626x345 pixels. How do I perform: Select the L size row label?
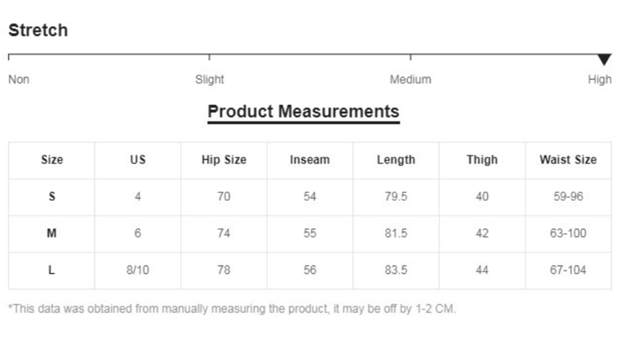pyautogui.click(x=52, y=270)
